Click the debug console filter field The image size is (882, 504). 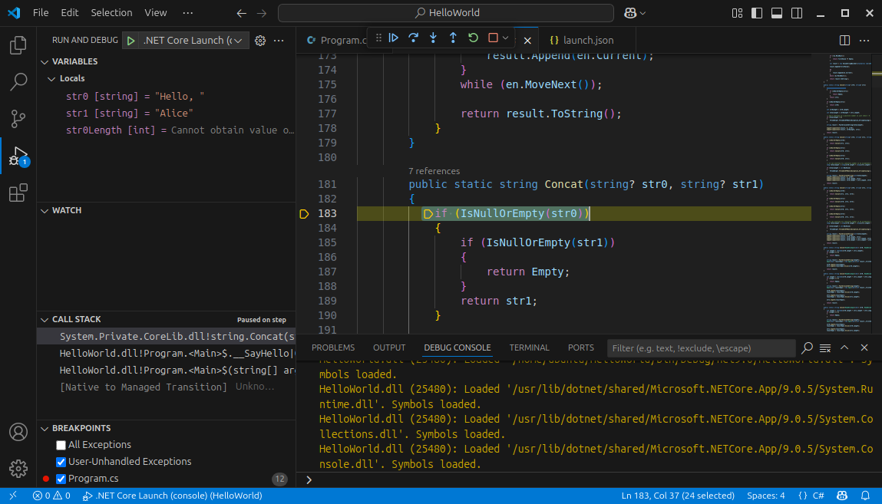click(x=701, y=348)
